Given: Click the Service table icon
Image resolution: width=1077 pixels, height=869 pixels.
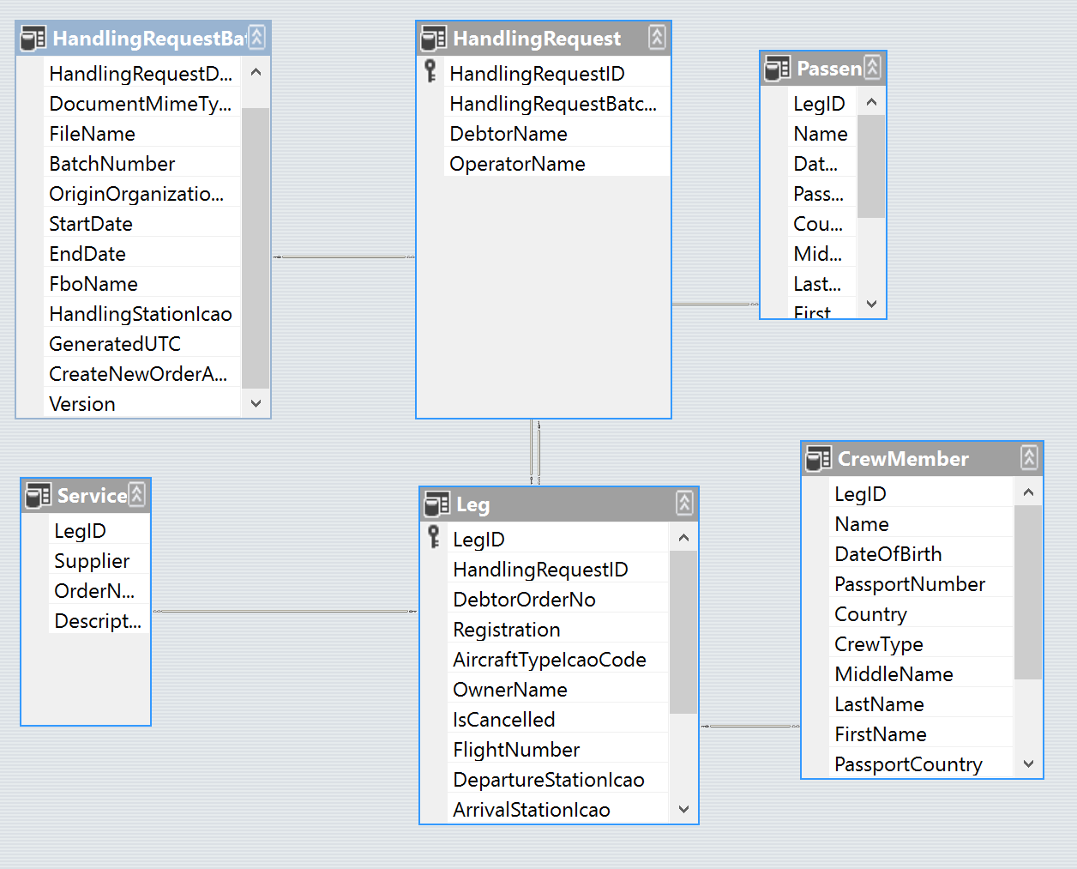Looking at the screenshot, I should point(38,496).
